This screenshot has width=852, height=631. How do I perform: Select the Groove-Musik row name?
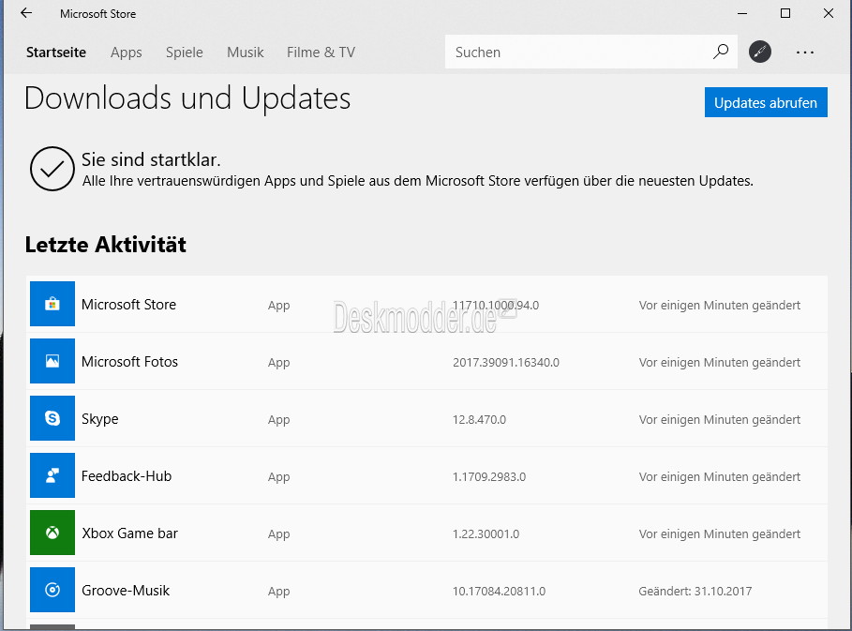pos(126,591)
